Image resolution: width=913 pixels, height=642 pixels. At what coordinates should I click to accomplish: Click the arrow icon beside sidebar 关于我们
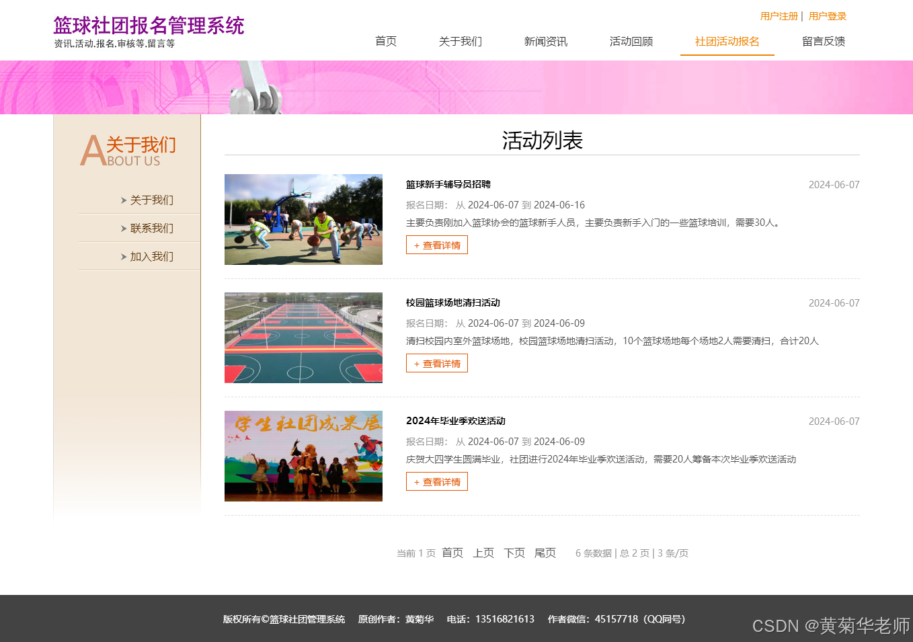point(124,200)
